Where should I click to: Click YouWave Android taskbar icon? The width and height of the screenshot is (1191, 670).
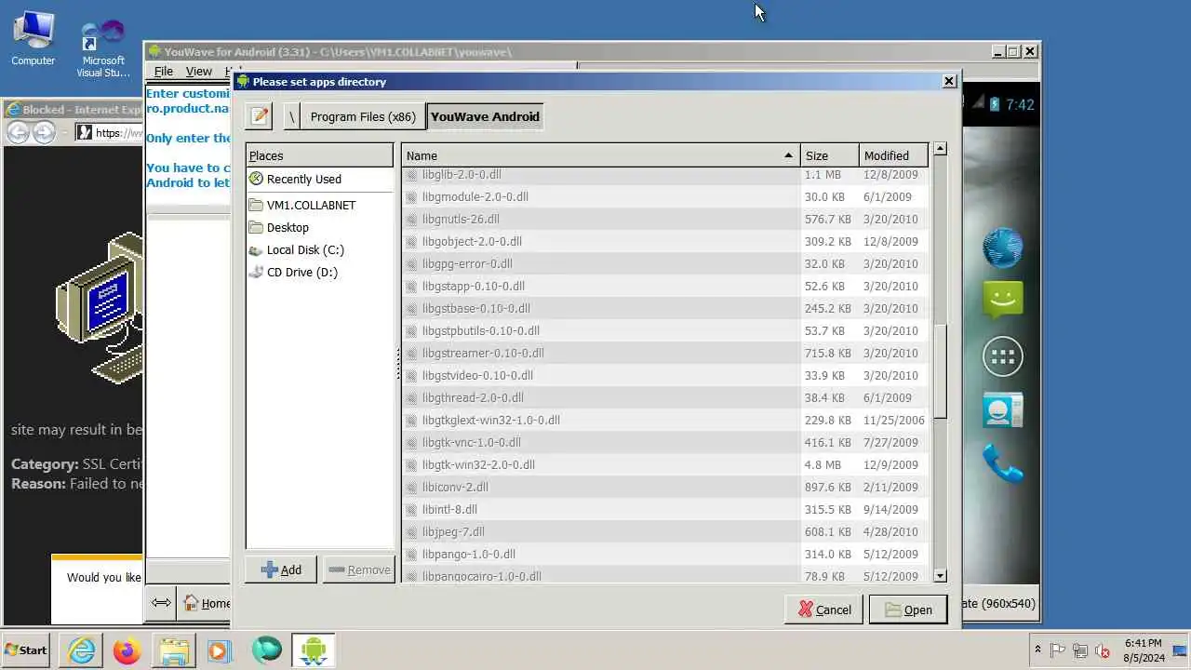tap(313, 650)
